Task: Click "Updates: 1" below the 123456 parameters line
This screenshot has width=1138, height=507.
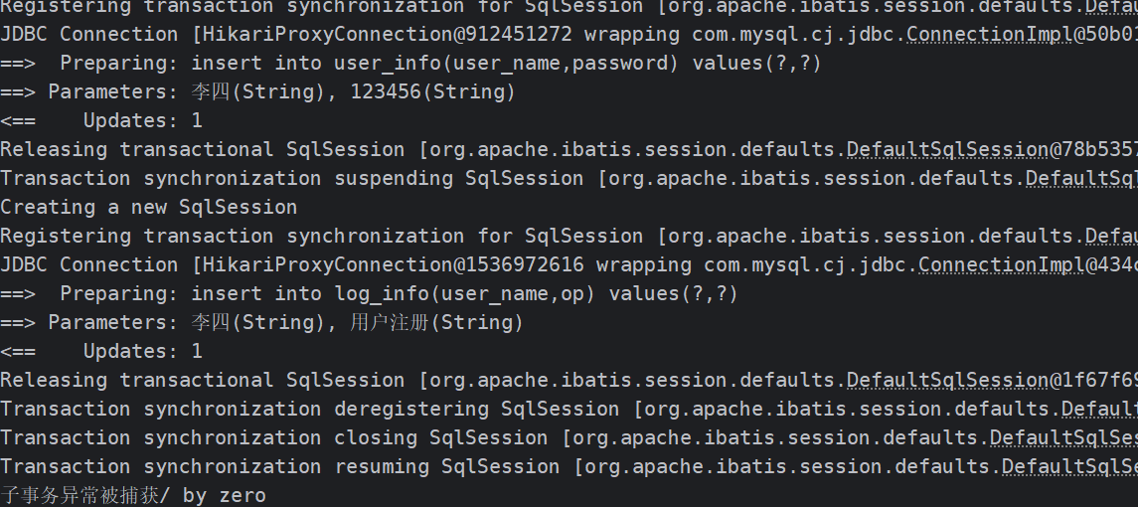Action: click(x=142, y=120)
